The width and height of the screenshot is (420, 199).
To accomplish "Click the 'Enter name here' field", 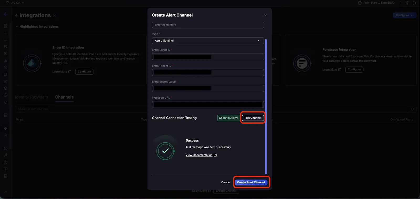I will point(208,25).
